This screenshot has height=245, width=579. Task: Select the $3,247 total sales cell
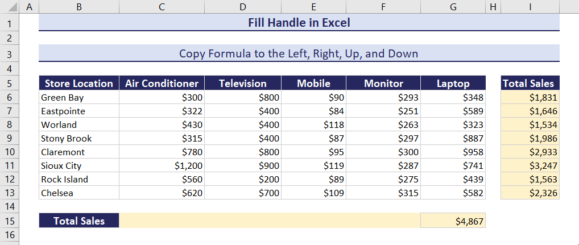(530, 165)
